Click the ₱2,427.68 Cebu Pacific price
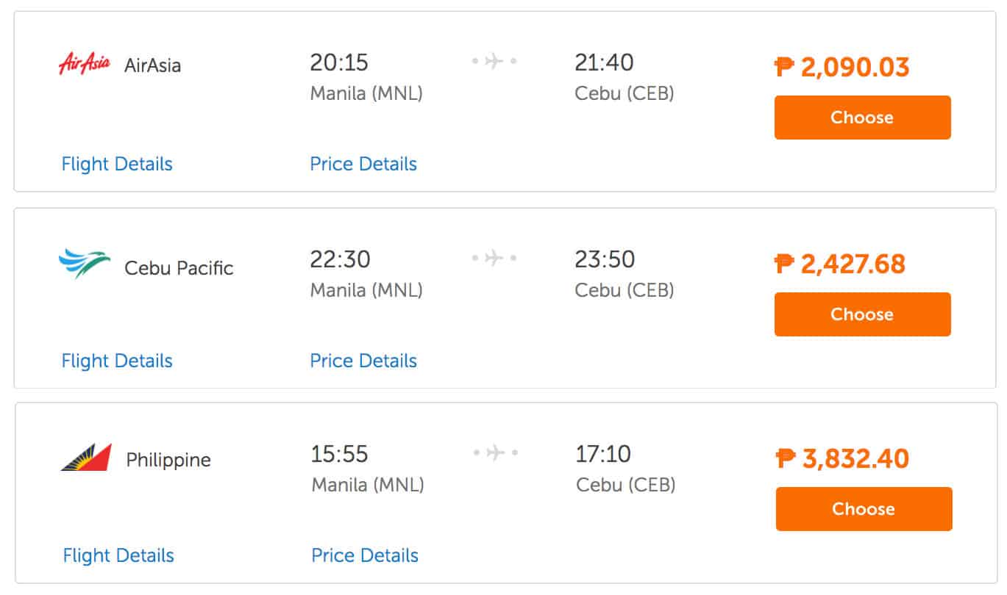The width and height of the screenshot is (1007, 595). pyautogui.click(x=840, y=264)
